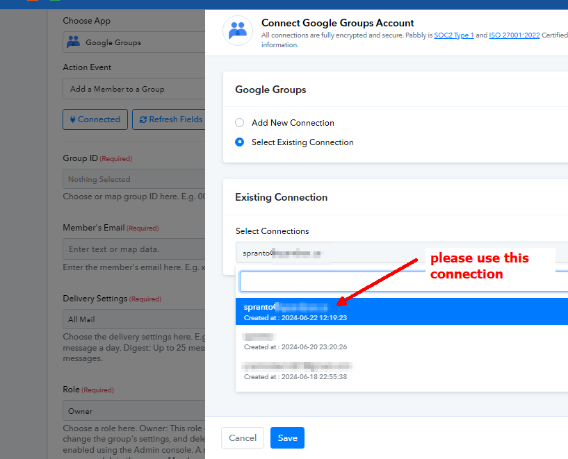Open the Delivery Settings All Mail dropdown

pyautogui.click(x=134, y=319)
